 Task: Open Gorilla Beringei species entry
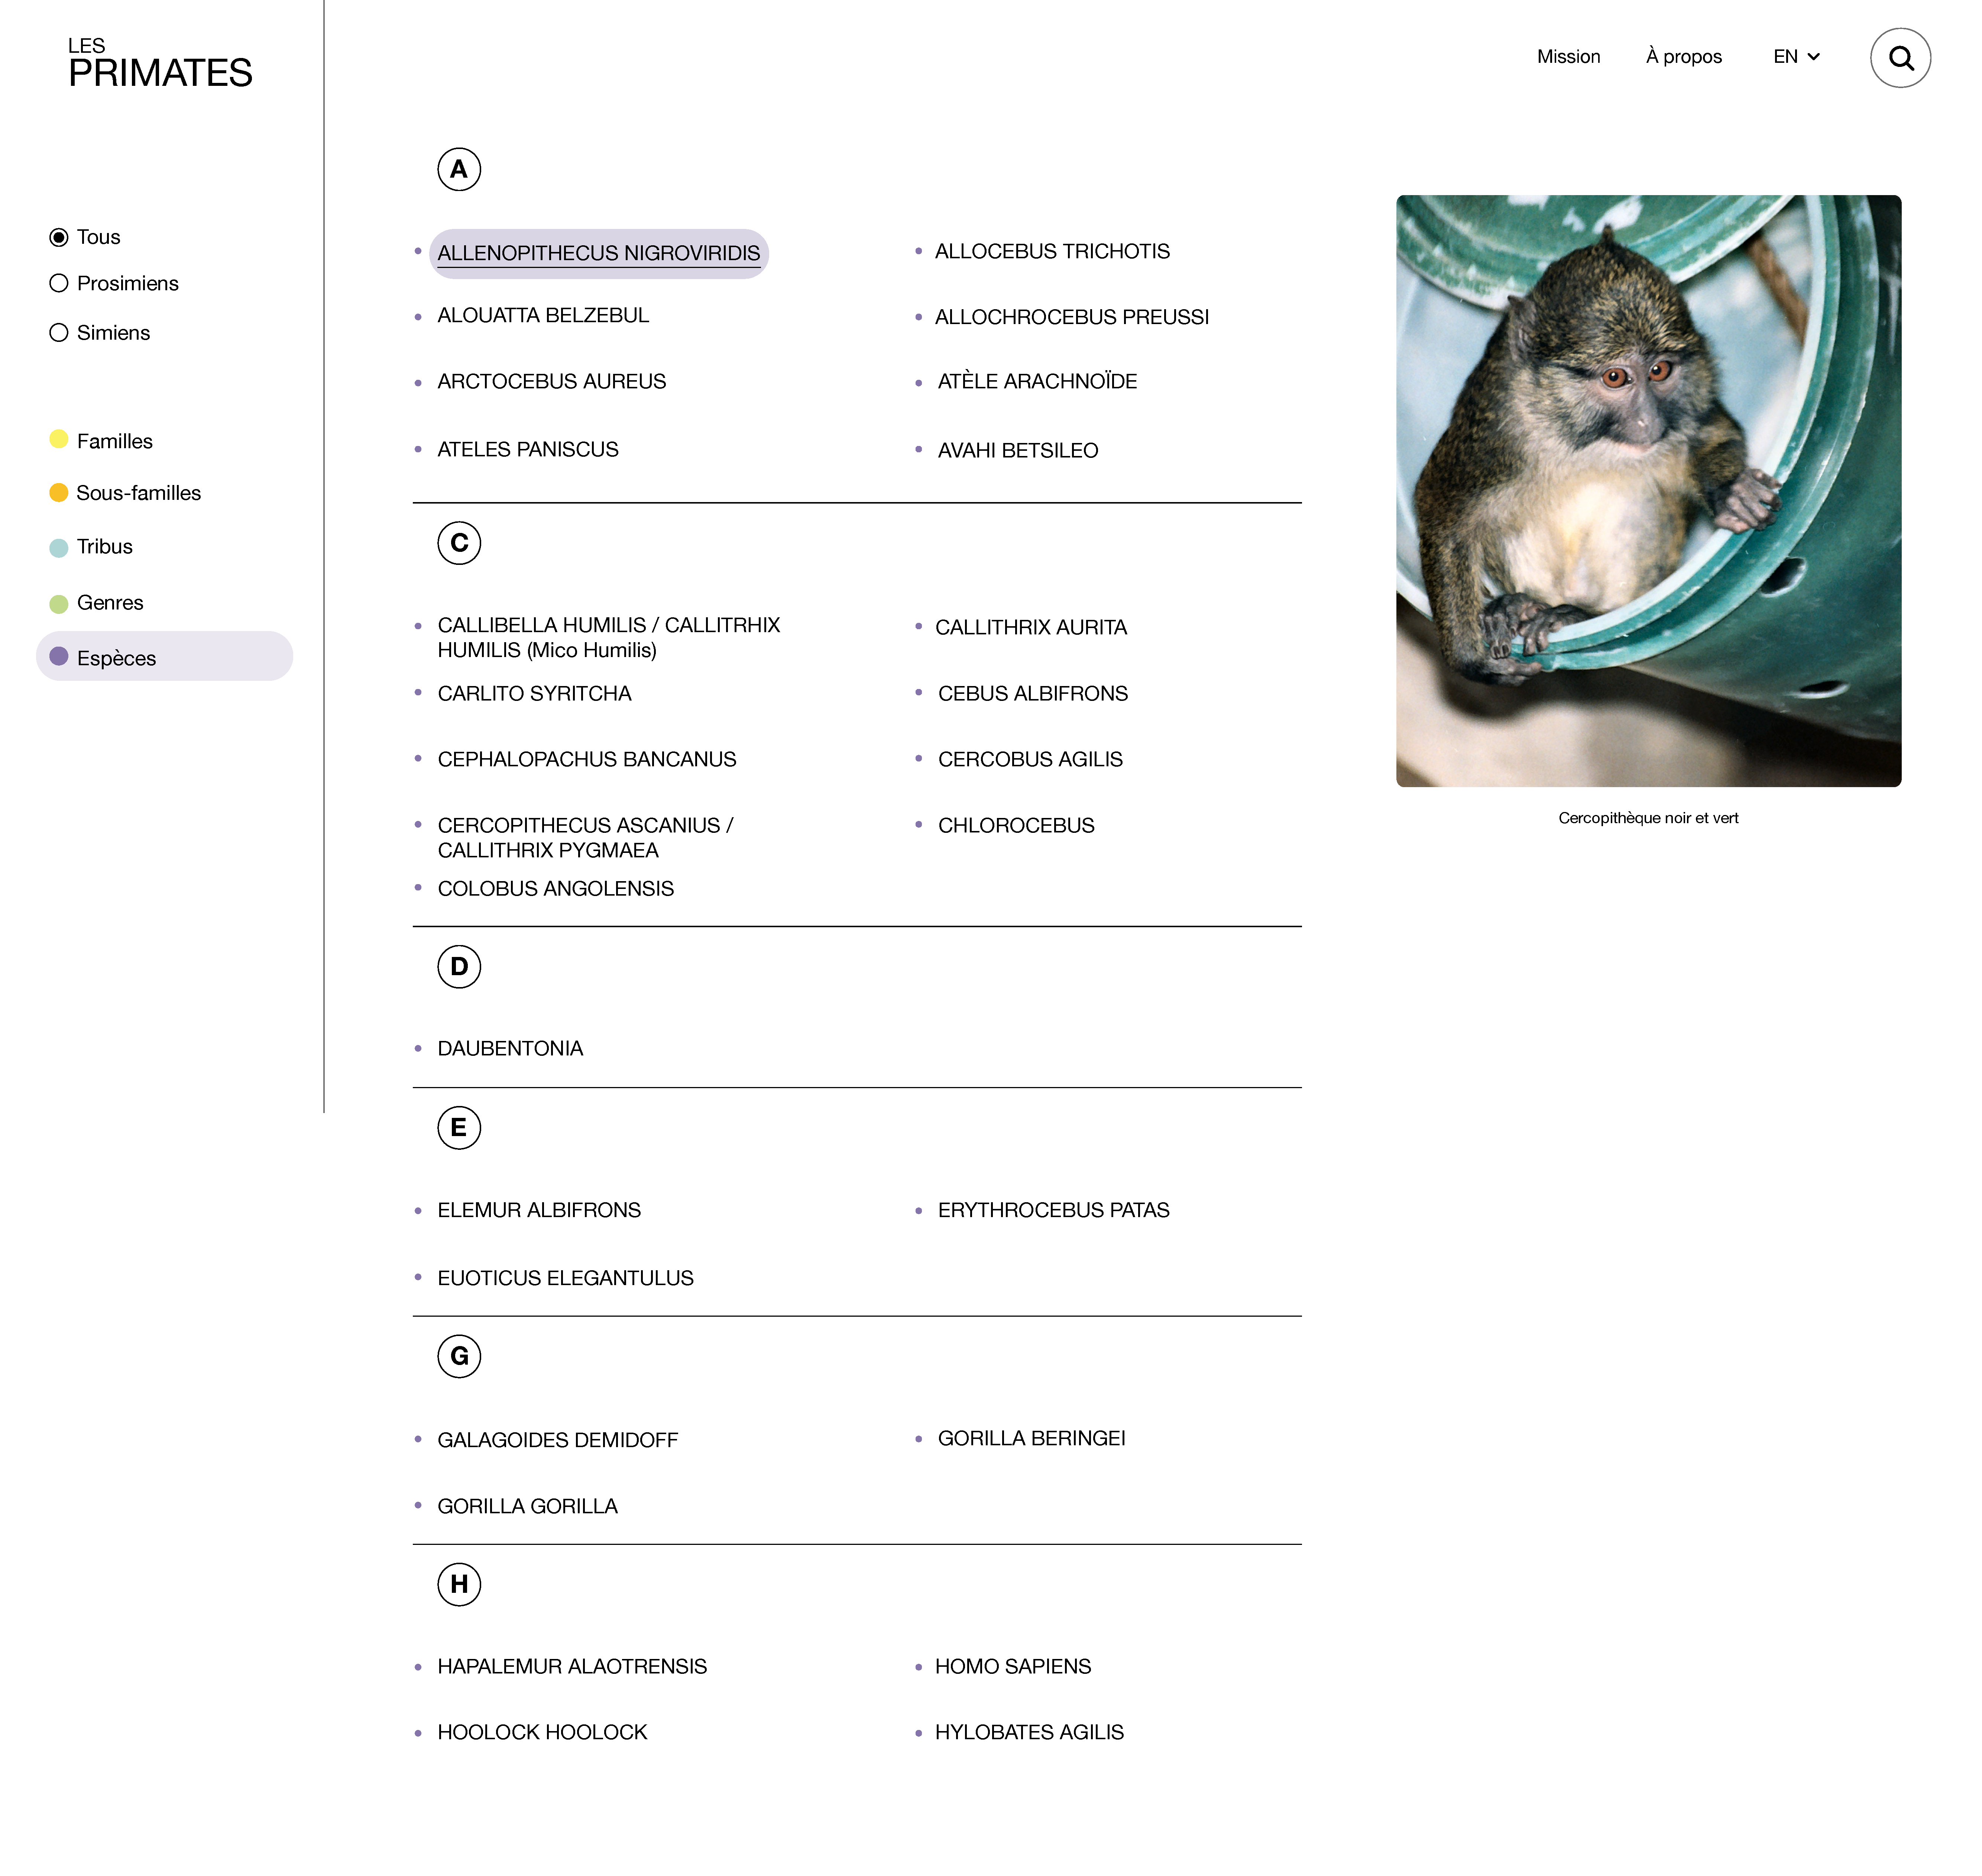pos(1031,1438)
